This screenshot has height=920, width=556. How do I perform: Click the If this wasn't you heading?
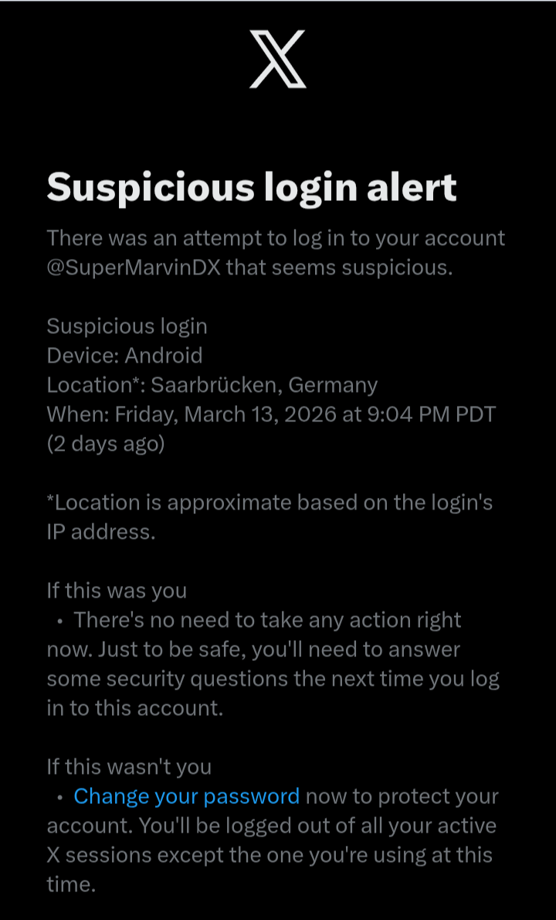129,766
